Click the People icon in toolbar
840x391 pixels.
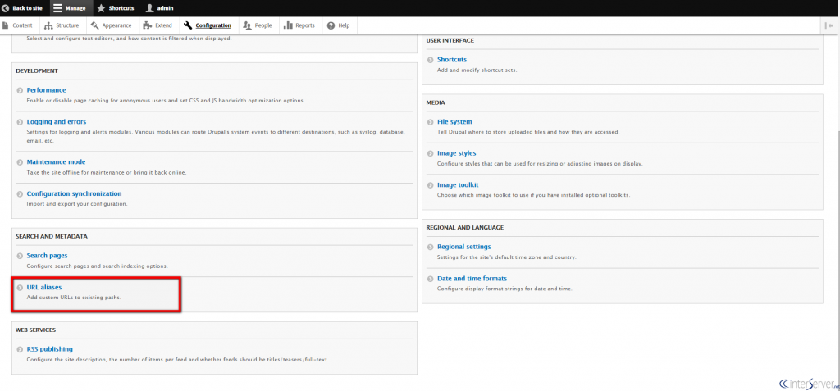[247, 25]
